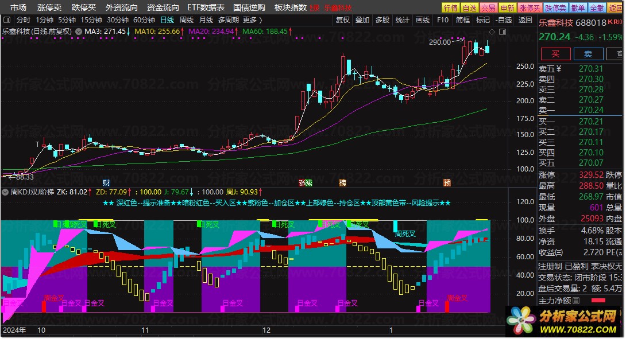Click the yellow 自选 button
Viewport: 626px width, 339px height.
pos(470,8)
